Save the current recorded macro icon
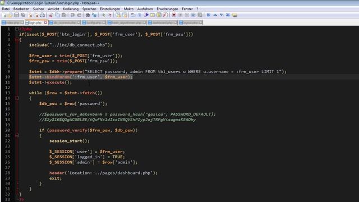Image resolution: width=359 pixels, height=202 pixels. coord(200,15)
